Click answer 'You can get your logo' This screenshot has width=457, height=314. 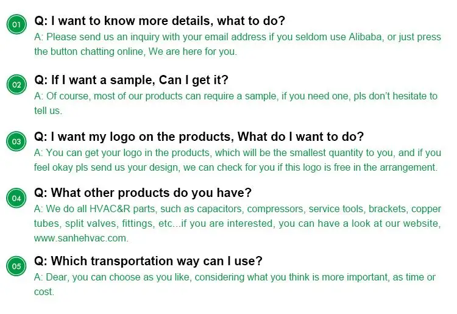[x=152, y=152]
